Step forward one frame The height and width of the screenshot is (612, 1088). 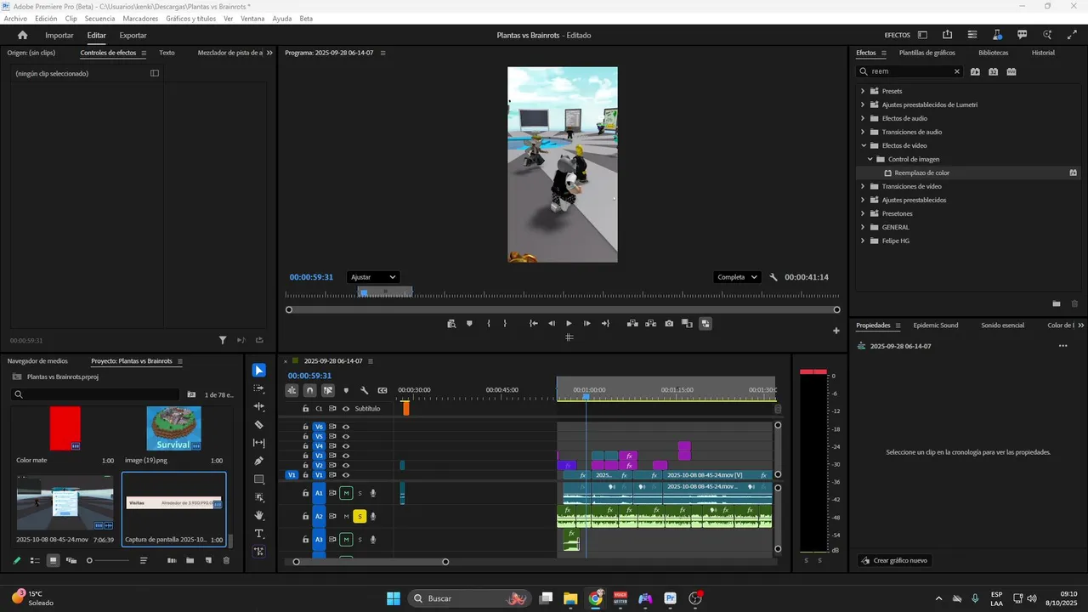pos(586,323)
